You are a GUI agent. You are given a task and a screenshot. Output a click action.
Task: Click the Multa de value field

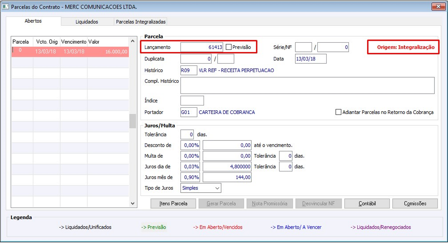227,156
